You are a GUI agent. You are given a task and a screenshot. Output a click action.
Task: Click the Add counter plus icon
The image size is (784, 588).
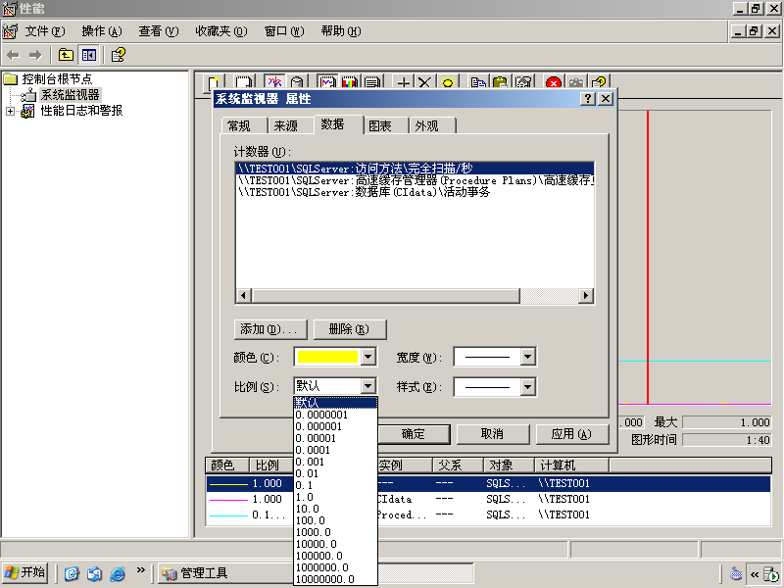(404, 82)
